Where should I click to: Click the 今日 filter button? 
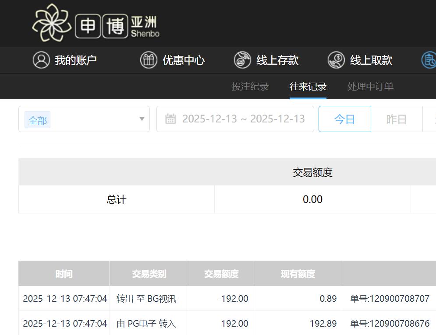[x=344, y=119]
